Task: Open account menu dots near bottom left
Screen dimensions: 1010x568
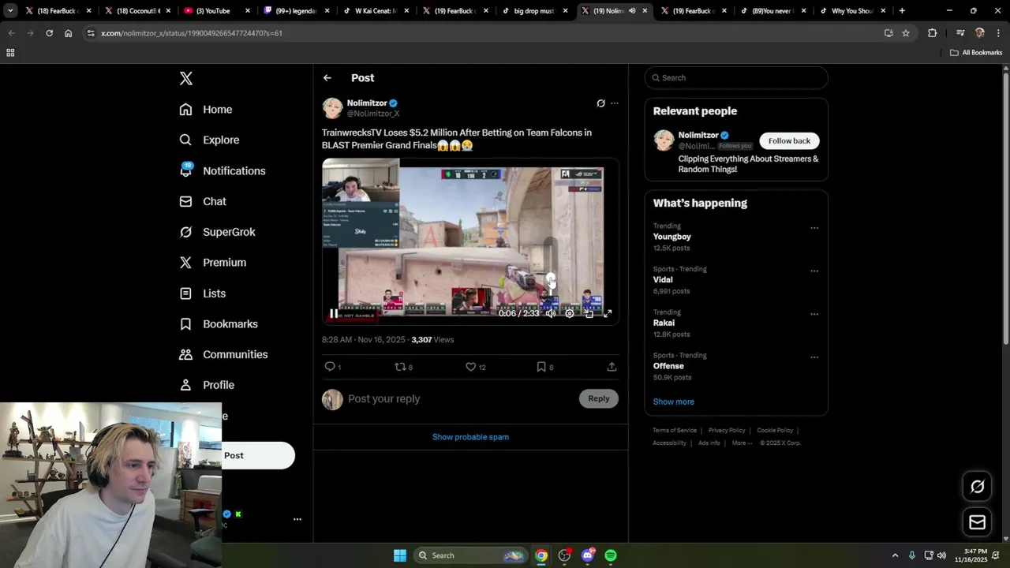Action: point(297,519)
